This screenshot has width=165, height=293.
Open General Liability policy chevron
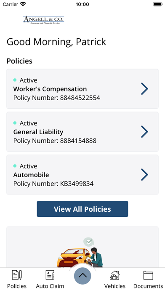(144, 131)
